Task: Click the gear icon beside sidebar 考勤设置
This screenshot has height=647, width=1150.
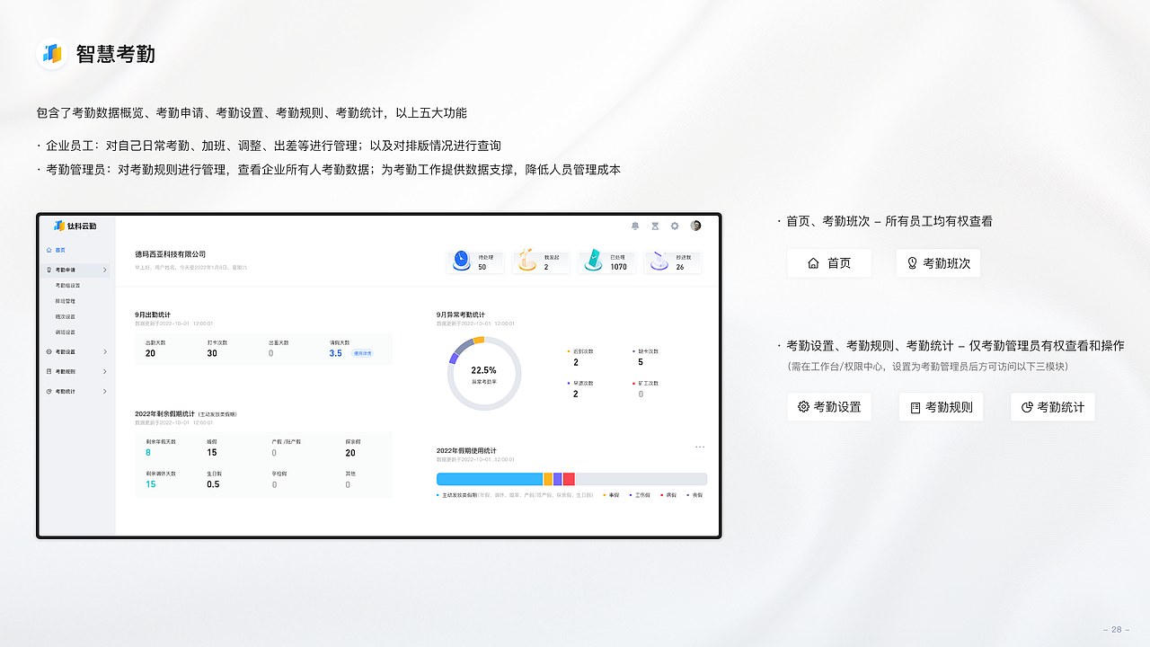Action: pyautogui.click(x=49, y=351)
